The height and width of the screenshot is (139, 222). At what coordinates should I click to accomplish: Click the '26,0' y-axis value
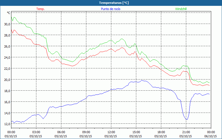click(7, 46)
